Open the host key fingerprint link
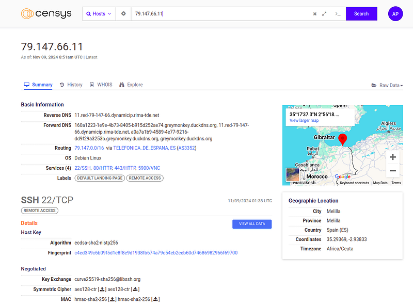The height and width of the screenshot is (306, 413). tap(156, 253)
